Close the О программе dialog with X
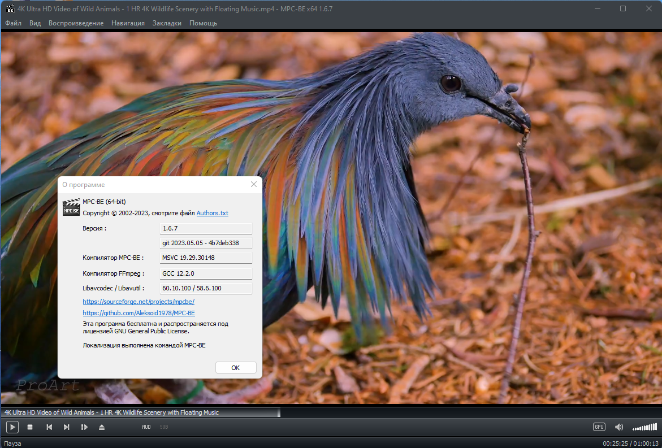This screenshot has width=662, height=448. [254, 185]
